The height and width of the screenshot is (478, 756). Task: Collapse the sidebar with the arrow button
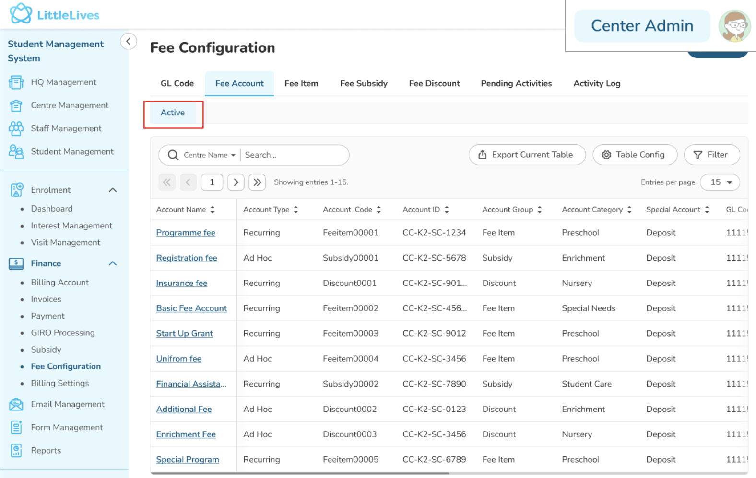pyautogui.click(x=128, y=42)
